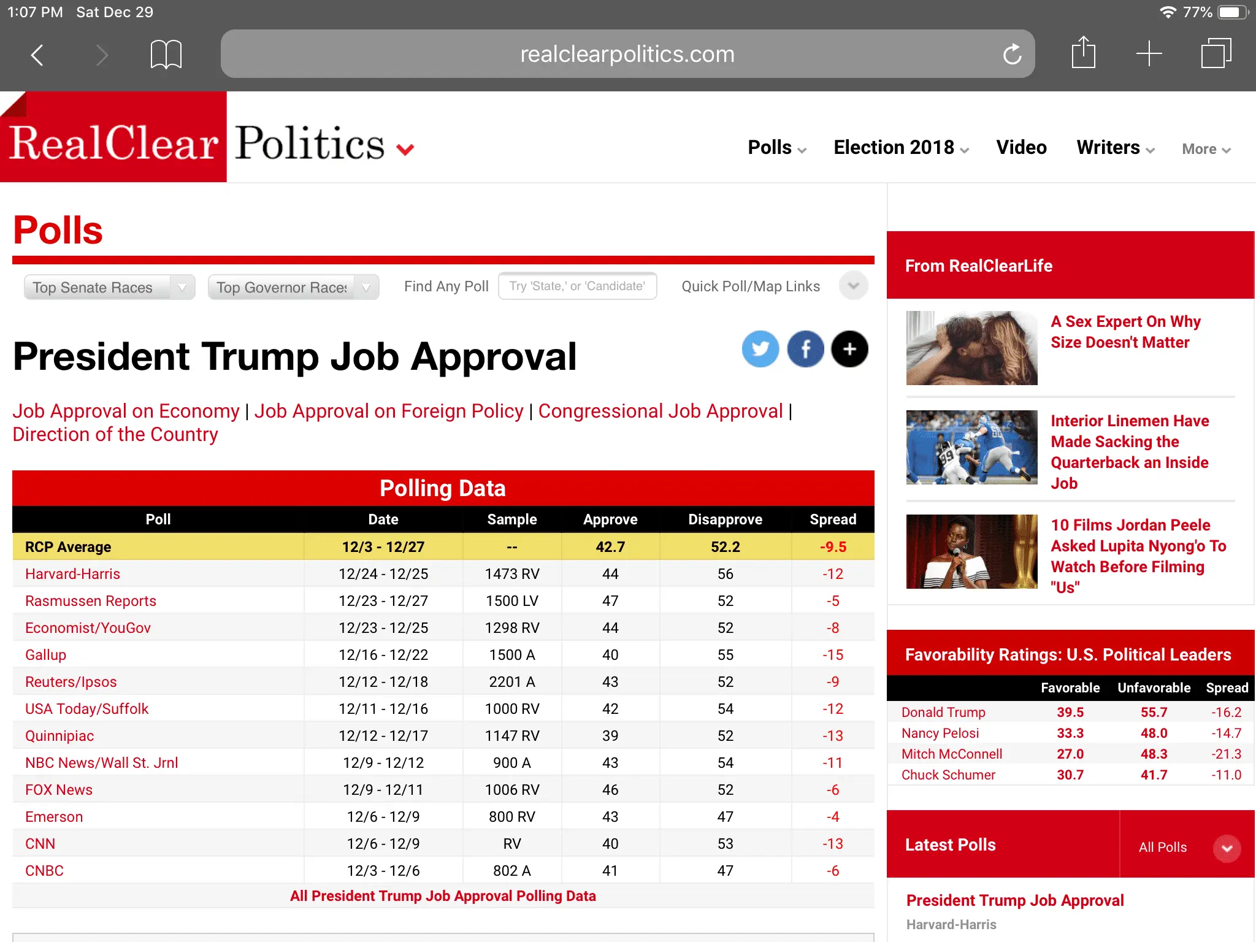Viewport: 1256px width, 942px height.
Task: Open the Safari bookmarks book icon
Action: click(166, 55)
